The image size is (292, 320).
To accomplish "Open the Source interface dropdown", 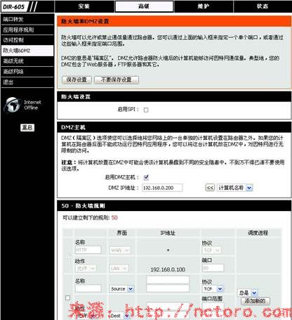I will pyautogui.click(x=121, y=289).
